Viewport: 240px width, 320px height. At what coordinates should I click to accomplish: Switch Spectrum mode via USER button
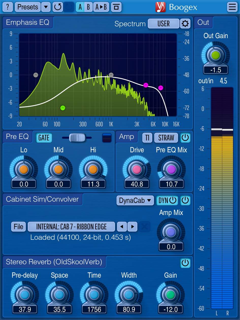[163, 23]
